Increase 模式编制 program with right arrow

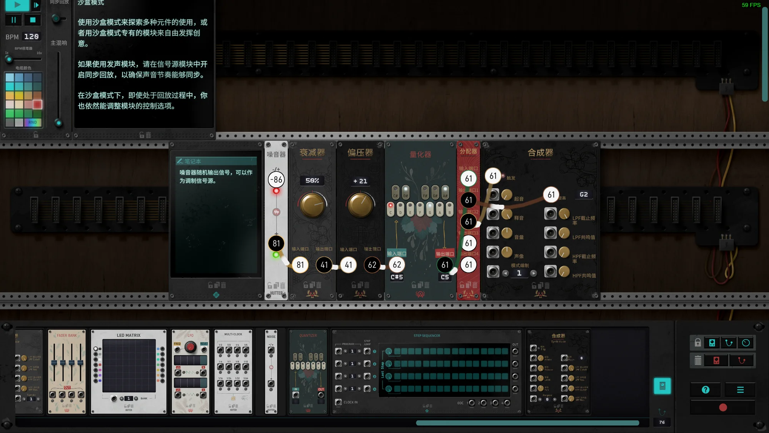(533, 273)
